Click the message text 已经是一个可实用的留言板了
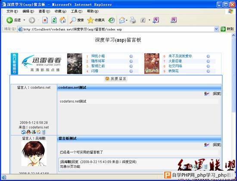Screen dimensions: 237x181 point(81,152)
